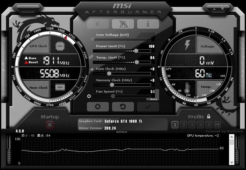Adjust the Core Voltage slider
The height and width of the screenshot is (170, 246).
coord(122,40)
